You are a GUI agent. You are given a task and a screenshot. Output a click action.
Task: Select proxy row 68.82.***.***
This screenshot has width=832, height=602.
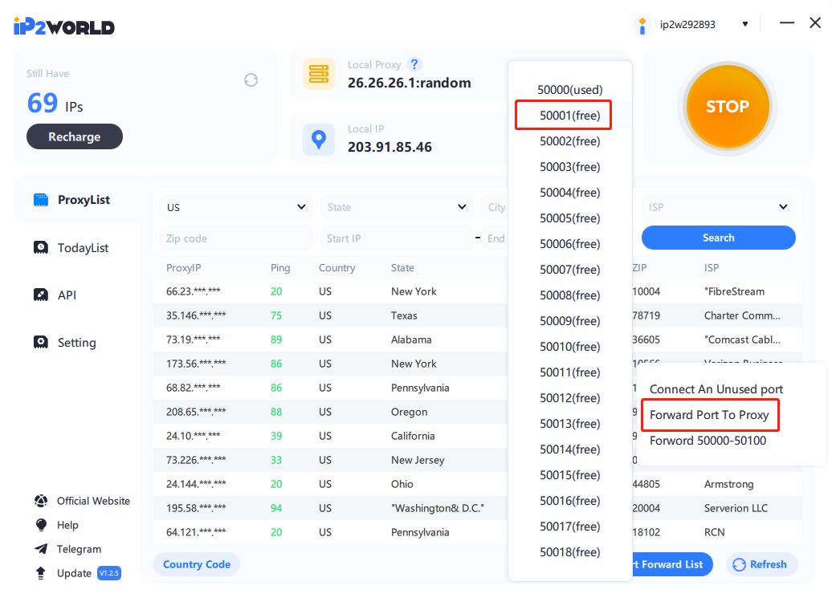tap(331, 388)
